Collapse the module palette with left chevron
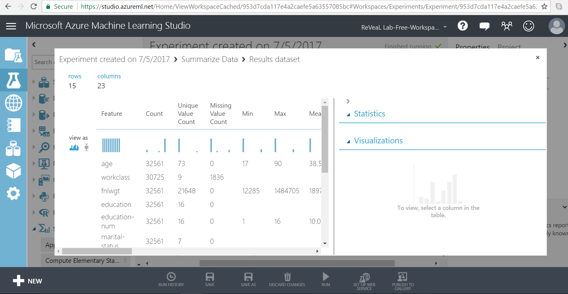568x294 pixels. click(34, 44)
